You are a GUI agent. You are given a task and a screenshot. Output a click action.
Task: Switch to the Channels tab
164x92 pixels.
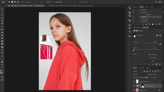141,68
